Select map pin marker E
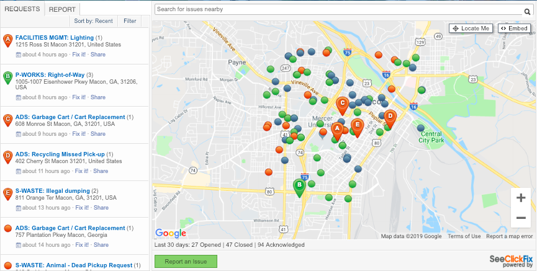Screen dimensions: 537x271 click(357, 127)
